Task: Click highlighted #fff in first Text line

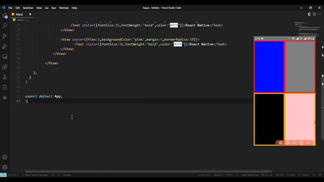Action: pyautogui.click(x=174, y=25)
